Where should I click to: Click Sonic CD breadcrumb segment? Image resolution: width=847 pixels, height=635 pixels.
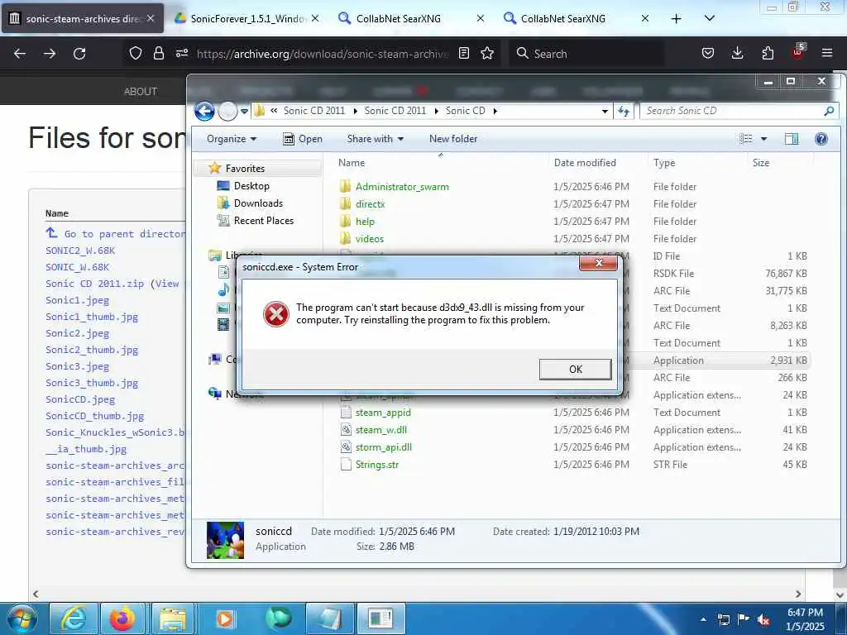pyautogui.click(x=465, y=111)
